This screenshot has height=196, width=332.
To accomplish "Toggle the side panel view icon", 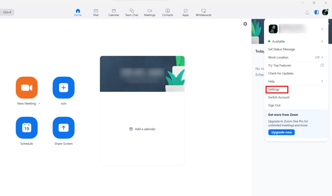I will pos(316,12).
